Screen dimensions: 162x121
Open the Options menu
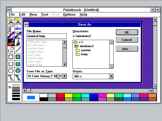(x=69, y=15)
